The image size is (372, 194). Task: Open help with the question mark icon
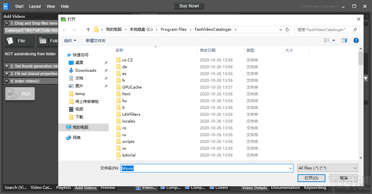click(356, 40)
